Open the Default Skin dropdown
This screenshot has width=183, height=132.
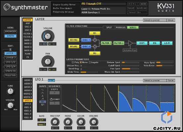point(138,12)
